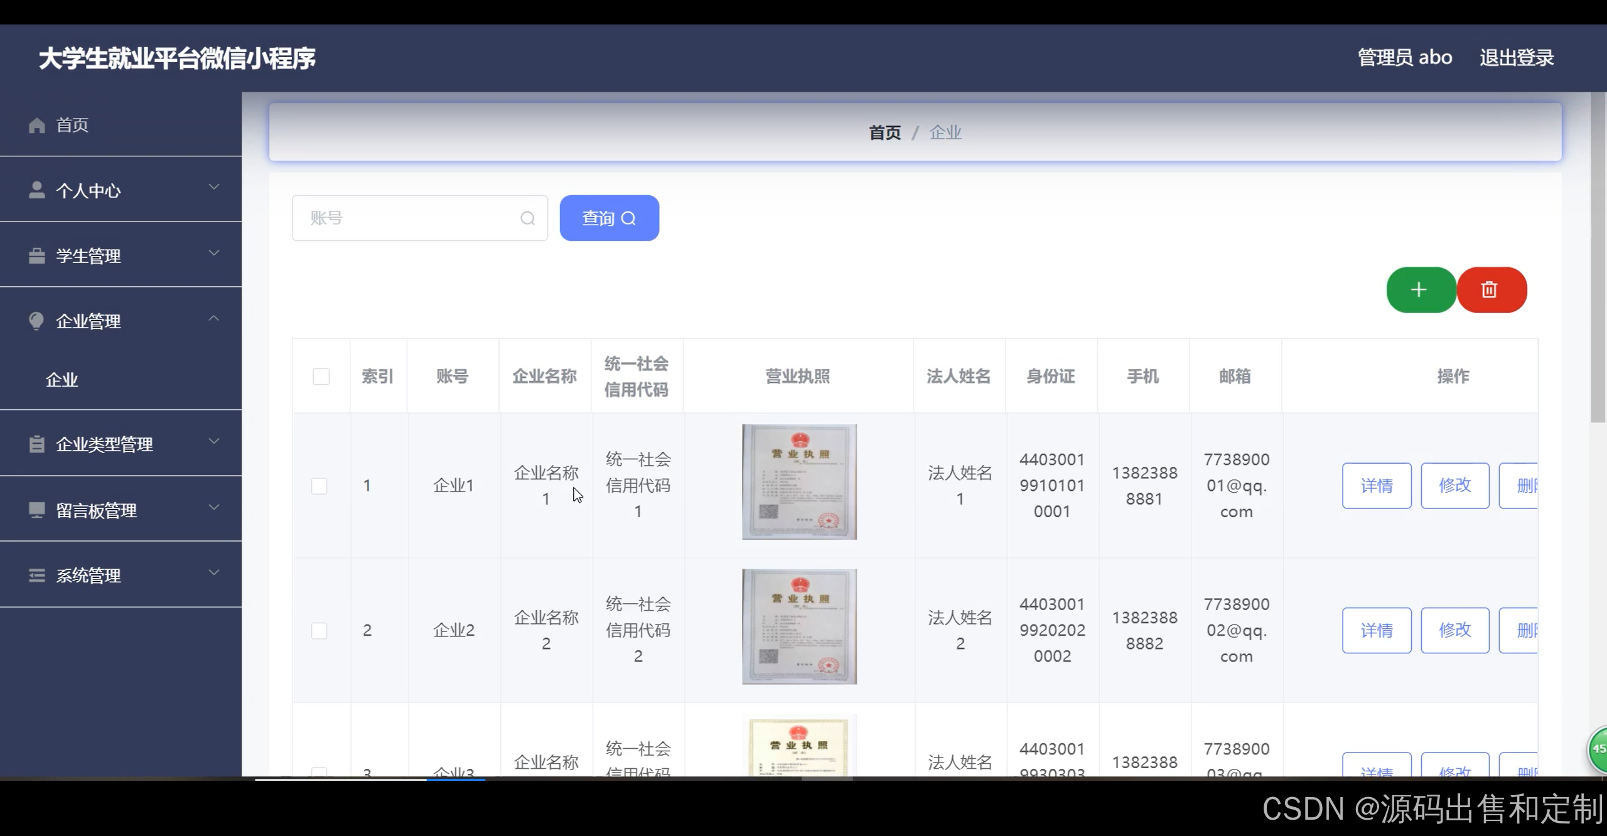The image size is (1607, 836).
Task: Check the checkbox for row 企业1
Action: pyautogui.click(x=320, y=486)
